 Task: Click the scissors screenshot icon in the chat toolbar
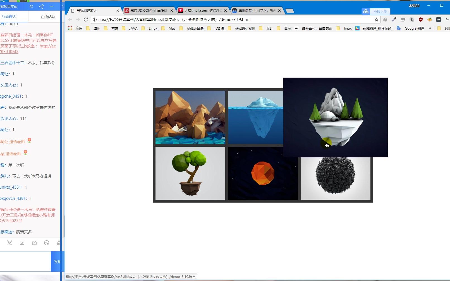pyautogui.click(x=9, y=243)
